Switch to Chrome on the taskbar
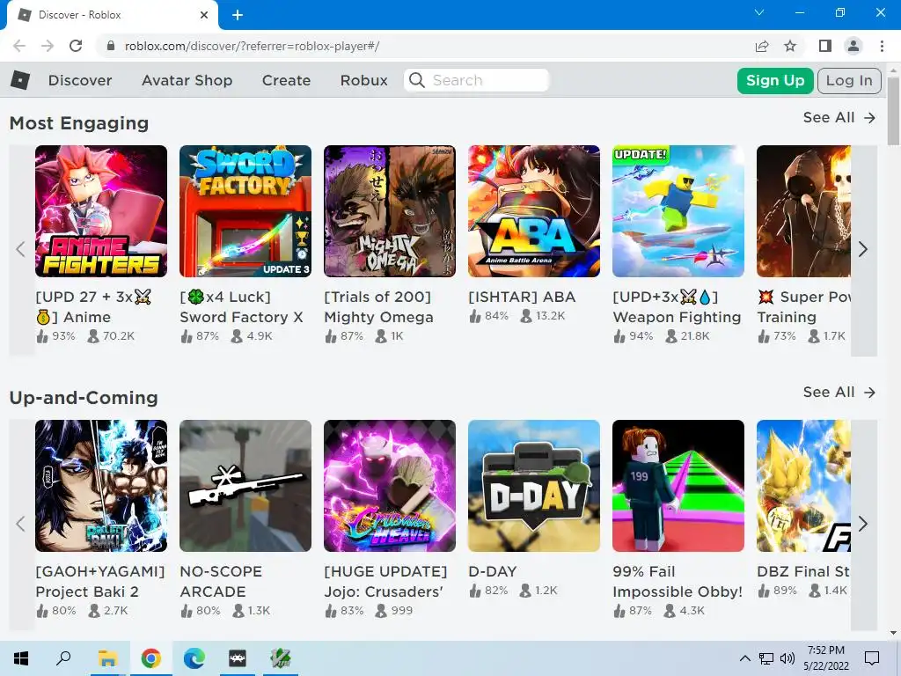 [150, 658]
